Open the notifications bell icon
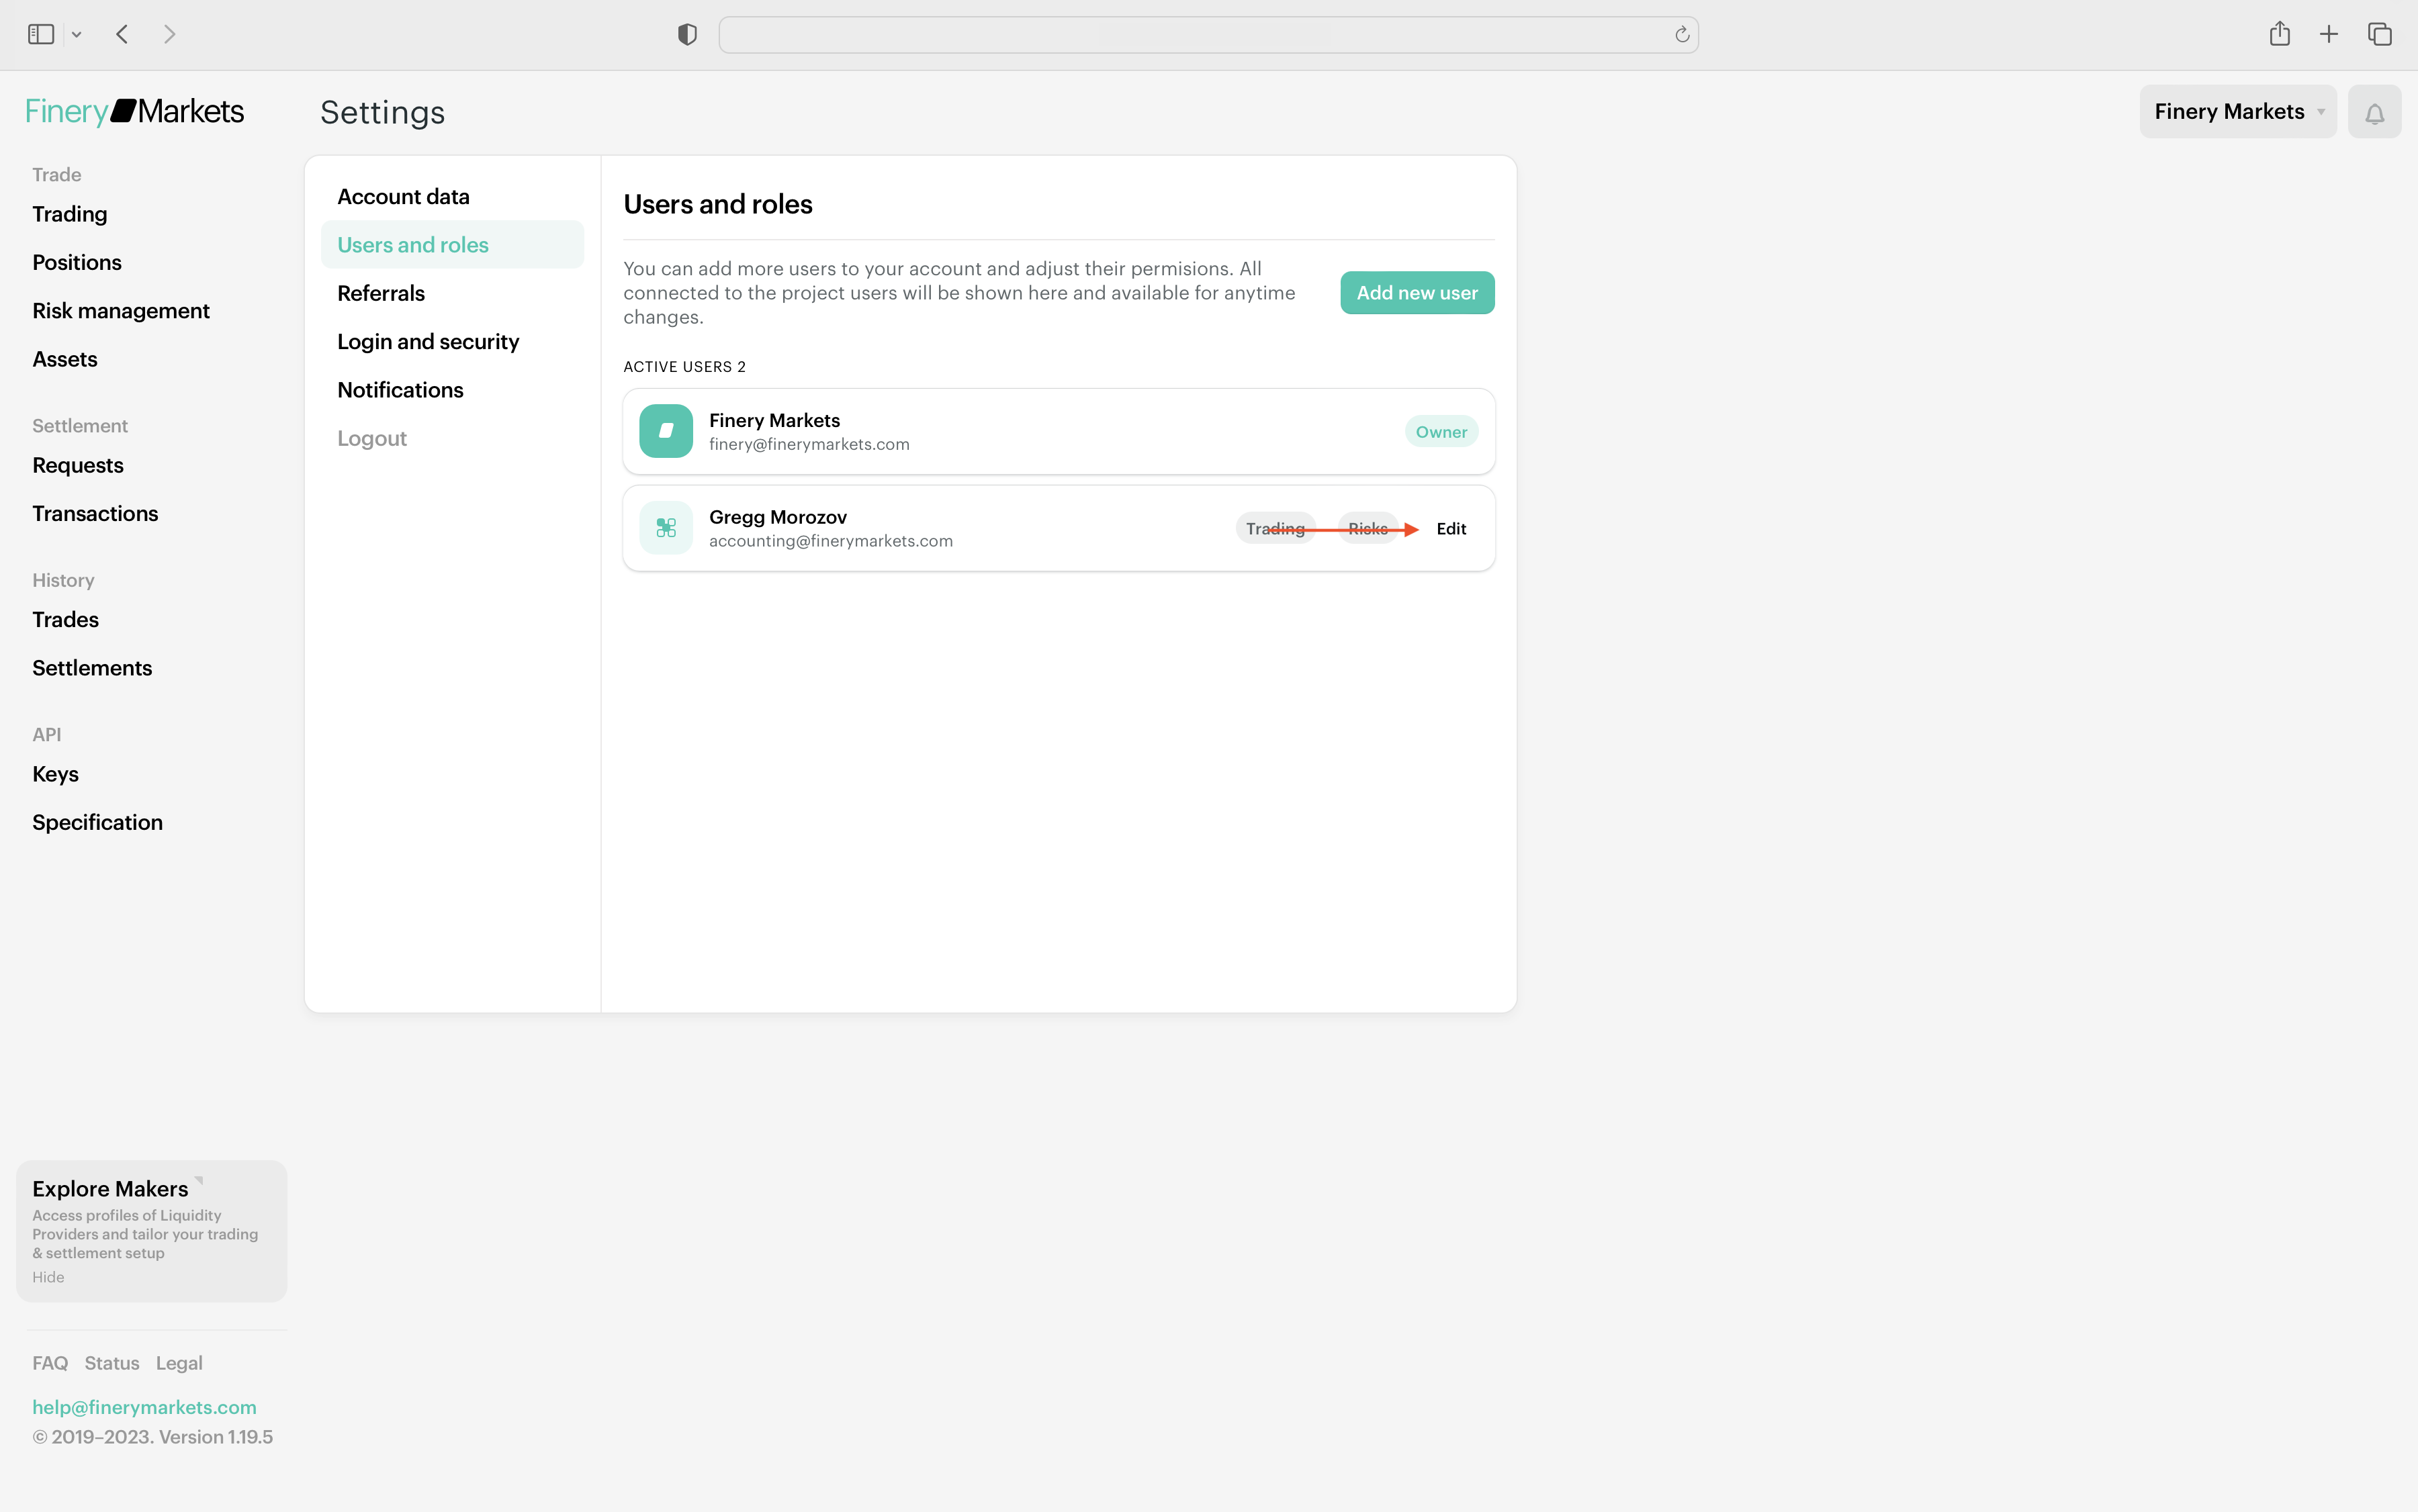The height and width of the screenshot is (1512, 2418). pyautogui.click(x=2374, y=112)
